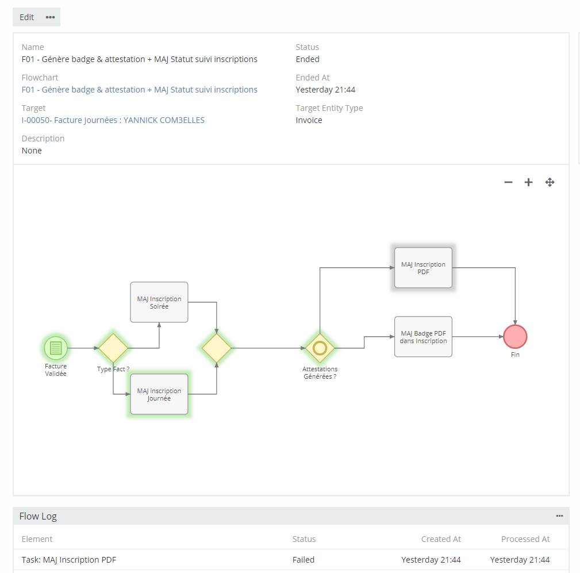Click the Element column header
This screenshot has width=580, height=573.
point(37,539)
